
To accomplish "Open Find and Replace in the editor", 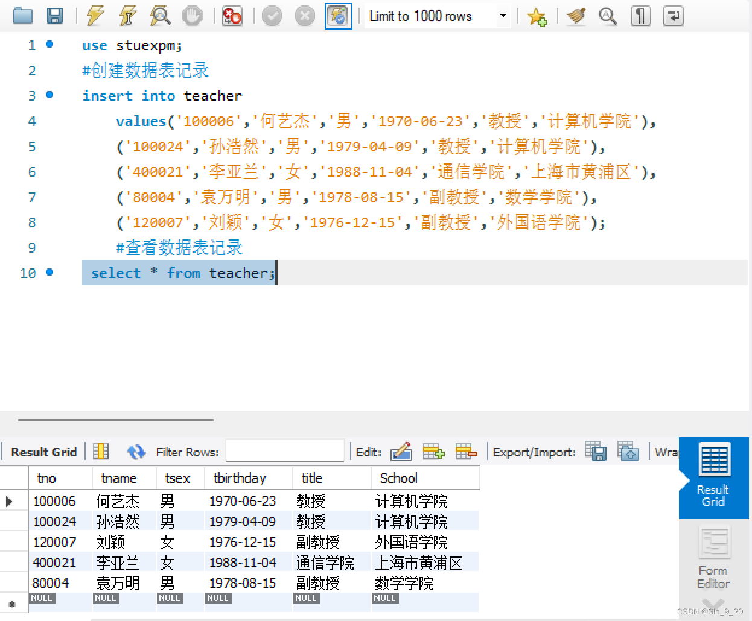I will (608, 16).
